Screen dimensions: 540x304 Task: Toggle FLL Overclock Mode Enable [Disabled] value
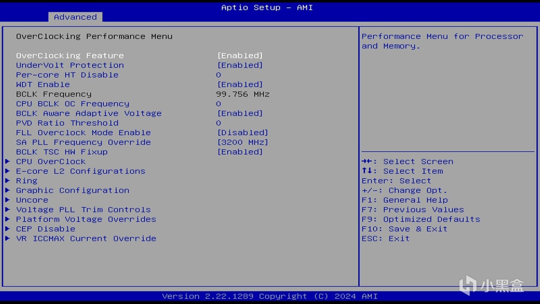(x=243, y=133)
